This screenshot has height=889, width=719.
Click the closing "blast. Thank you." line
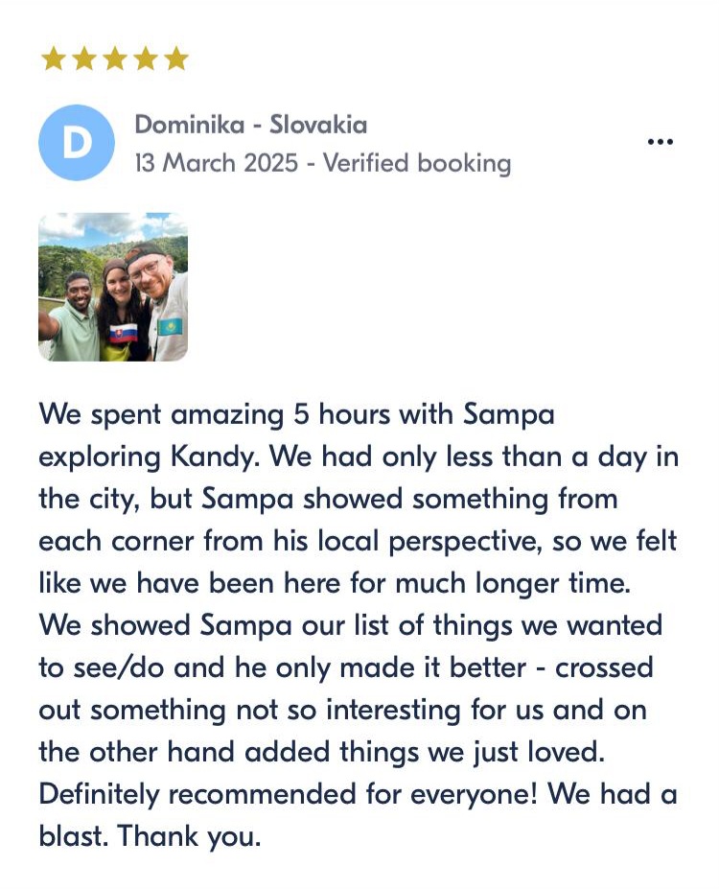(151, 835)
